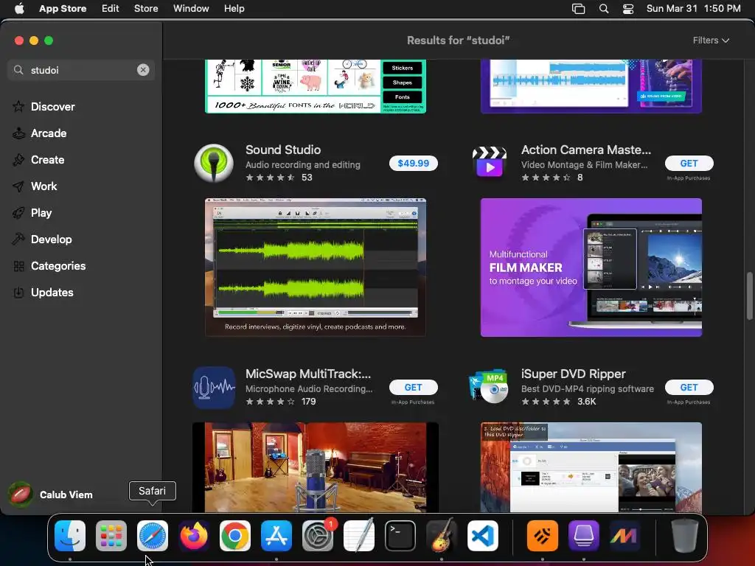
Task: Open the orange app icon in the Dock
Action: [543, 536]
